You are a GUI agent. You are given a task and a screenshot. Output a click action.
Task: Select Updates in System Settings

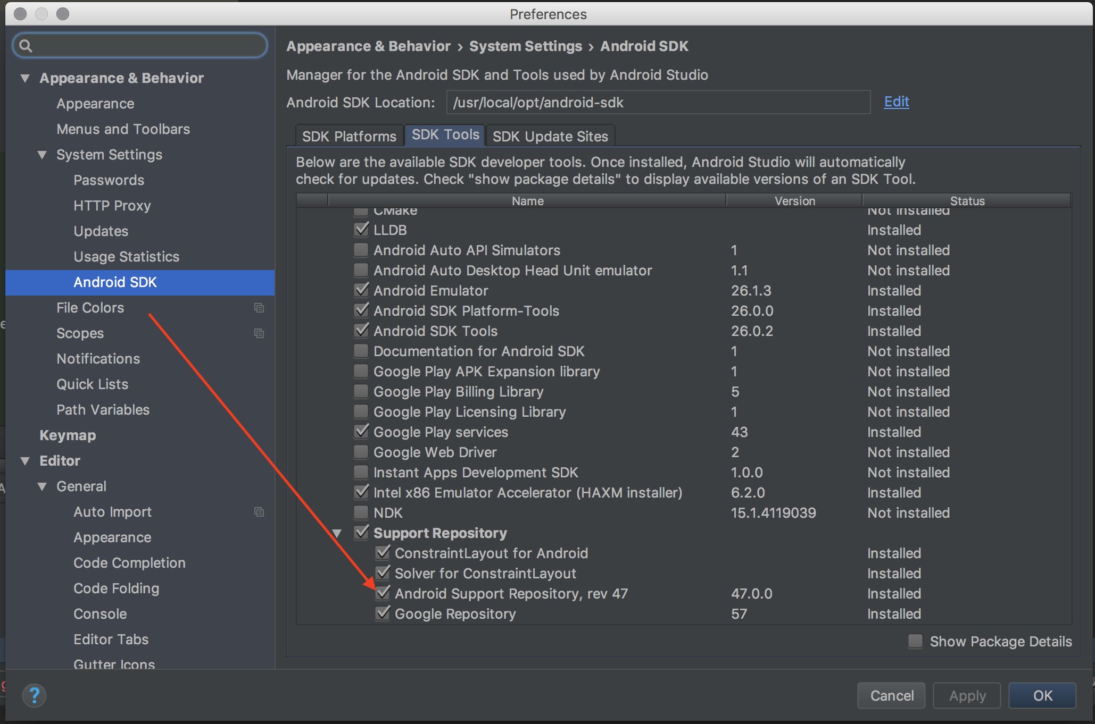[x=101, y=231]
